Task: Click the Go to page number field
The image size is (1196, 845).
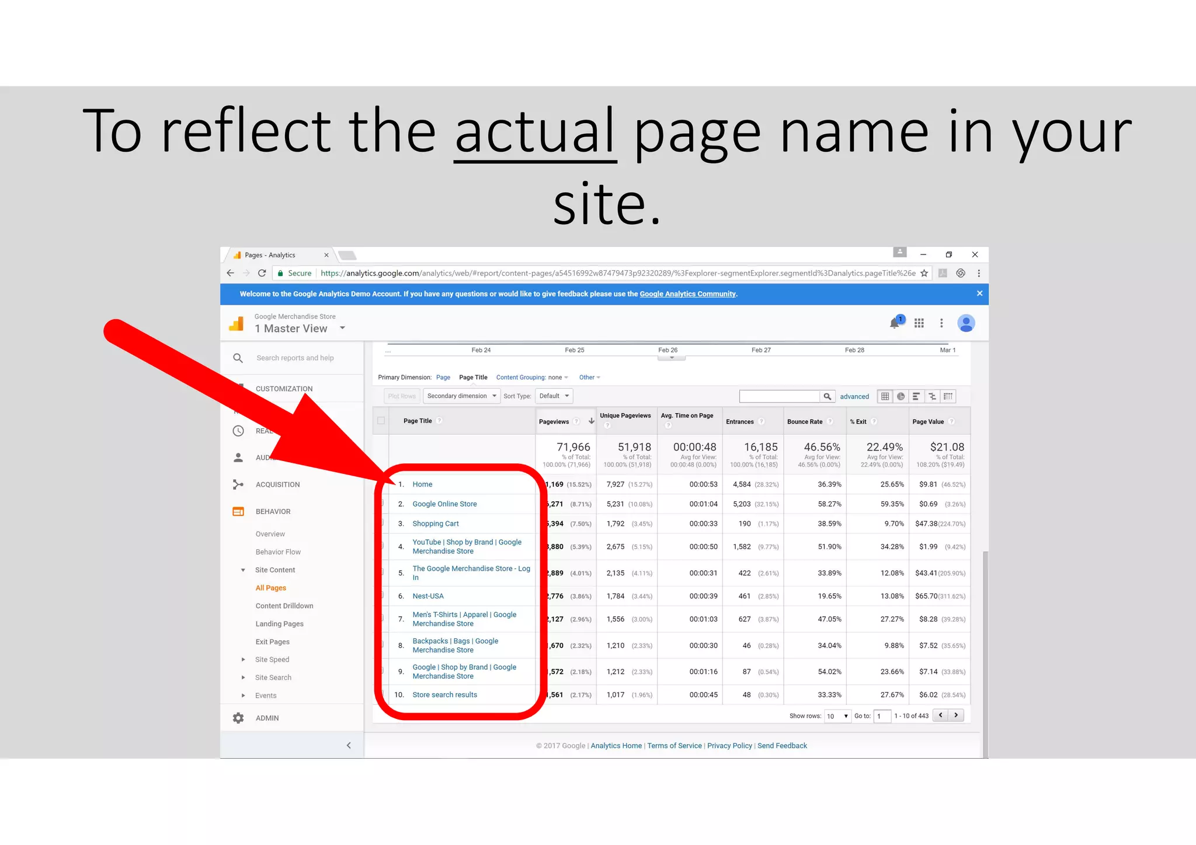Action: (882, 716)
